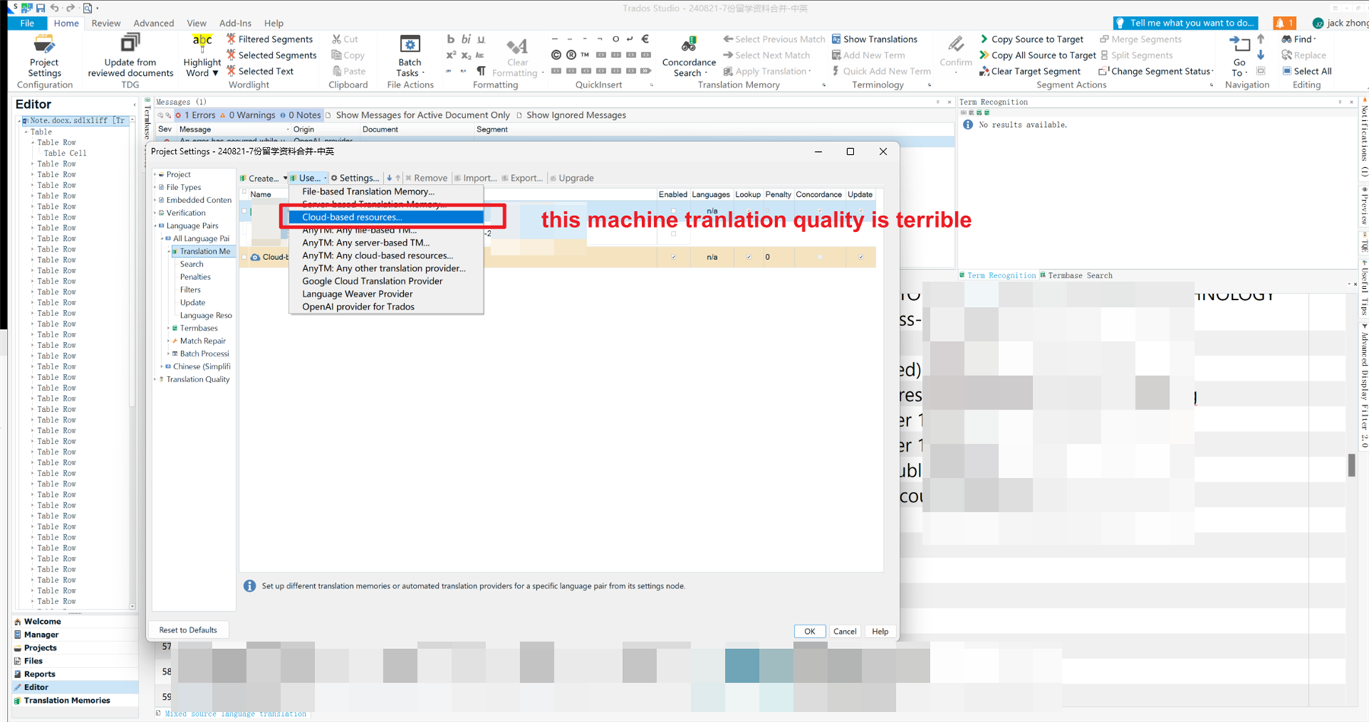Choose OpenAI provider for Trados
This screenshot has height=722, width=1369.
tap(386, 307)
